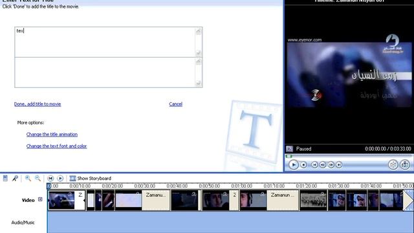Image resolution: width=414 pixels, height=233 pixels.
Task: Click the Cancel link
Action: [175, 104]
